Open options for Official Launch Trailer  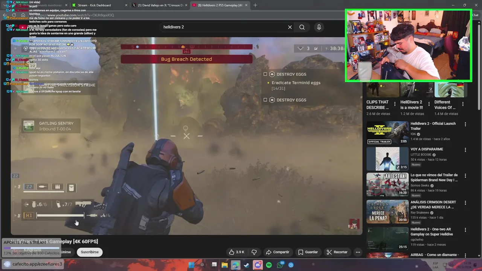point(465,124)
